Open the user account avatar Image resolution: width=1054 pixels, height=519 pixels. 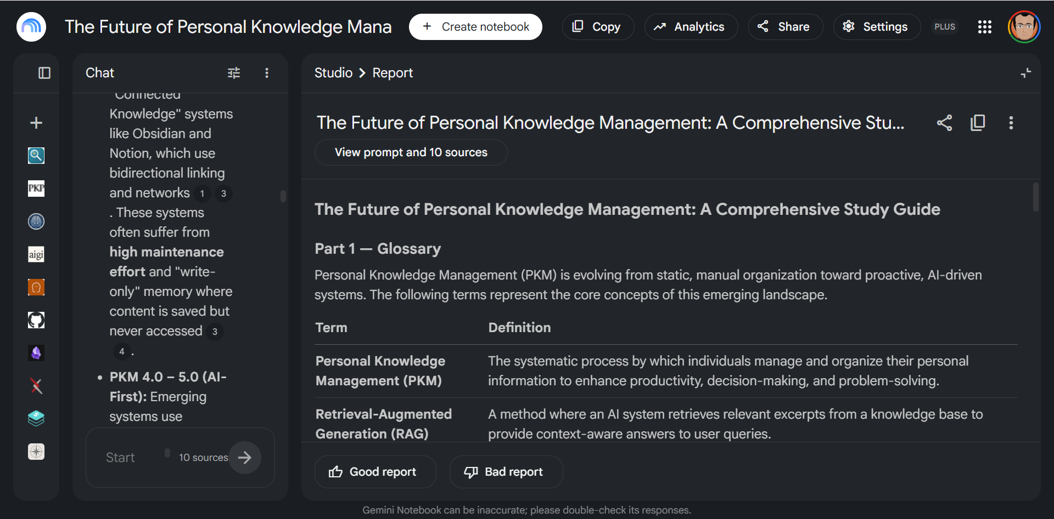1024,27
